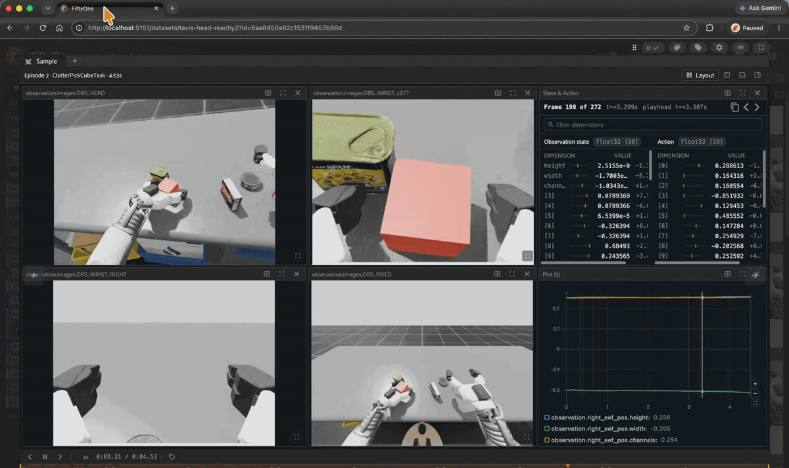Click the orange timeline playhead marker
789x468 pixels.
[x=567, y=466]
